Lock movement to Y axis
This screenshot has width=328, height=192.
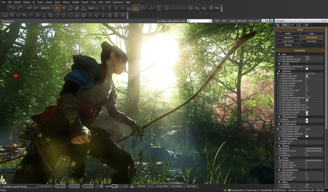click(110, 8)
